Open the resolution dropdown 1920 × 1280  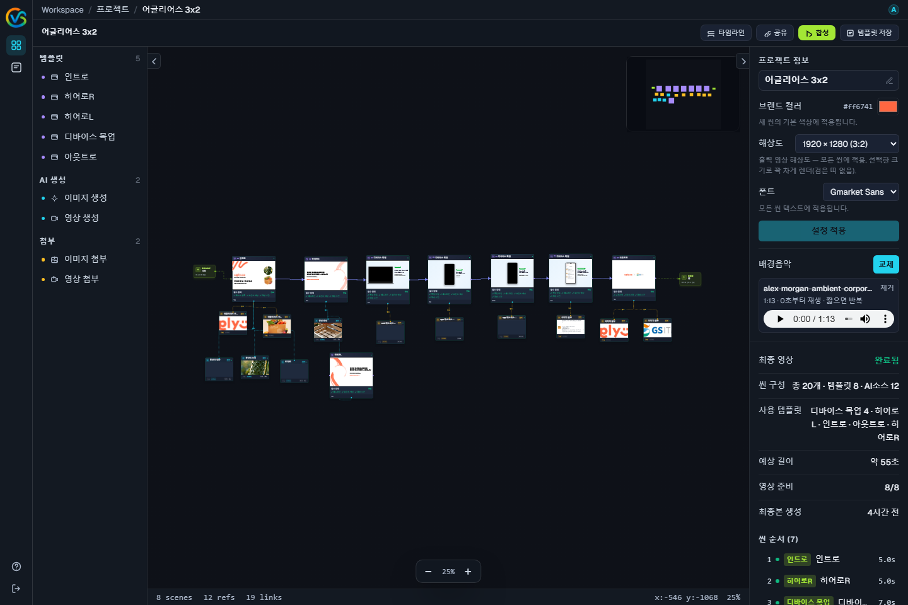[847, 144]
